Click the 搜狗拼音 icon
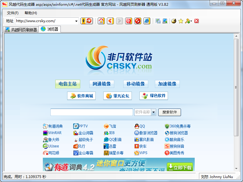Image resolution: width=243 pixels, height=182 pixels. [167, 146]
